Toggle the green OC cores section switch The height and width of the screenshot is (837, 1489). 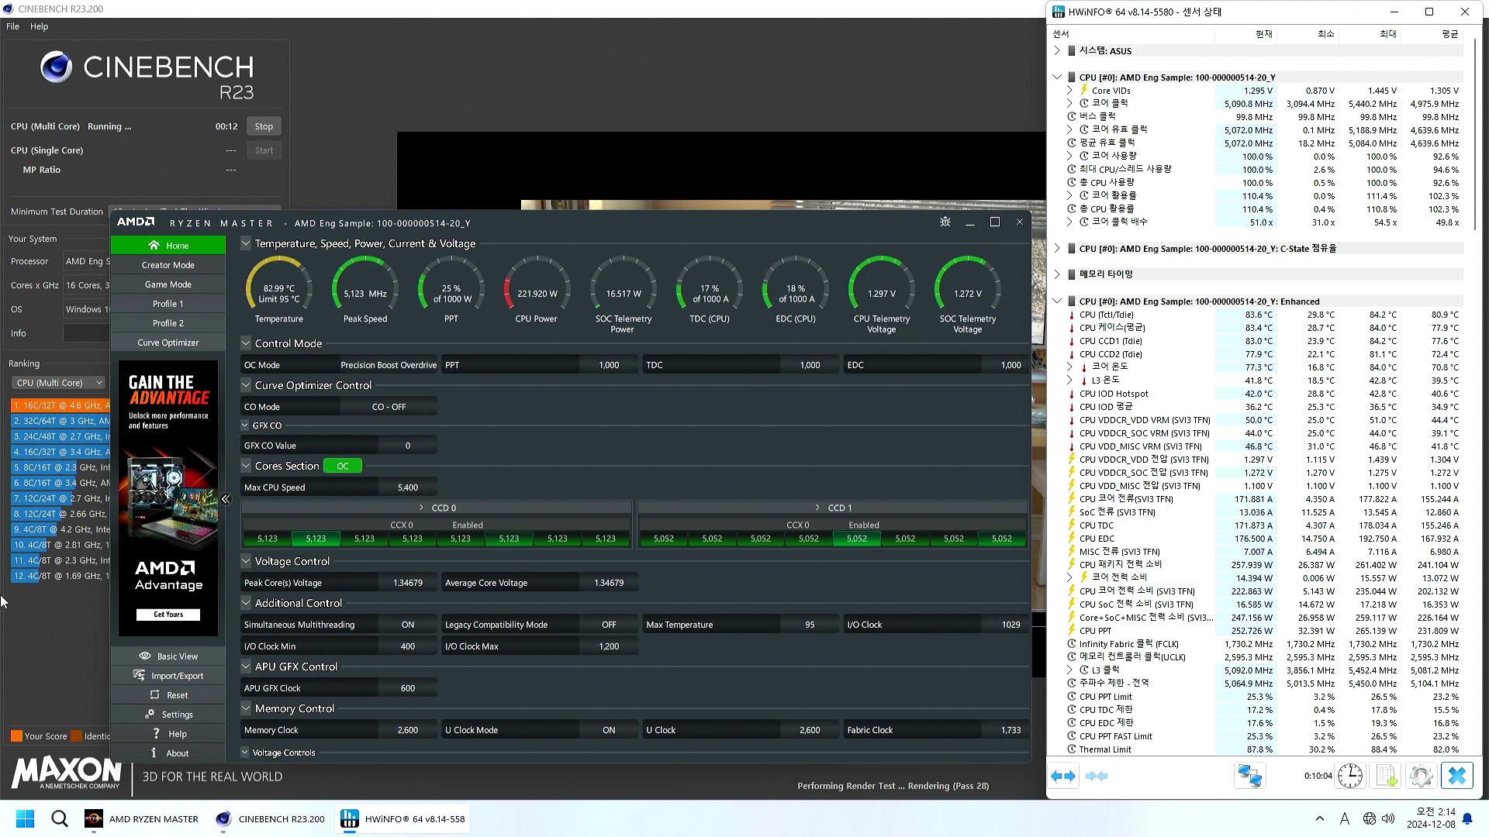[343, 466]
